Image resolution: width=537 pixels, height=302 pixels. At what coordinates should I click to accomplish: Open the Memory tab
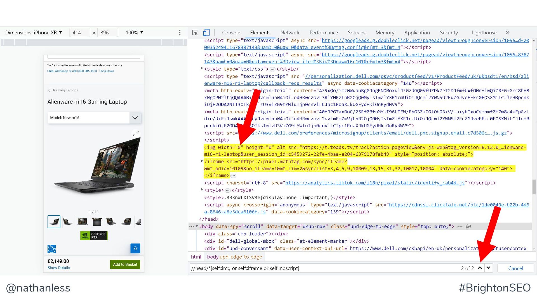[385, 33]
